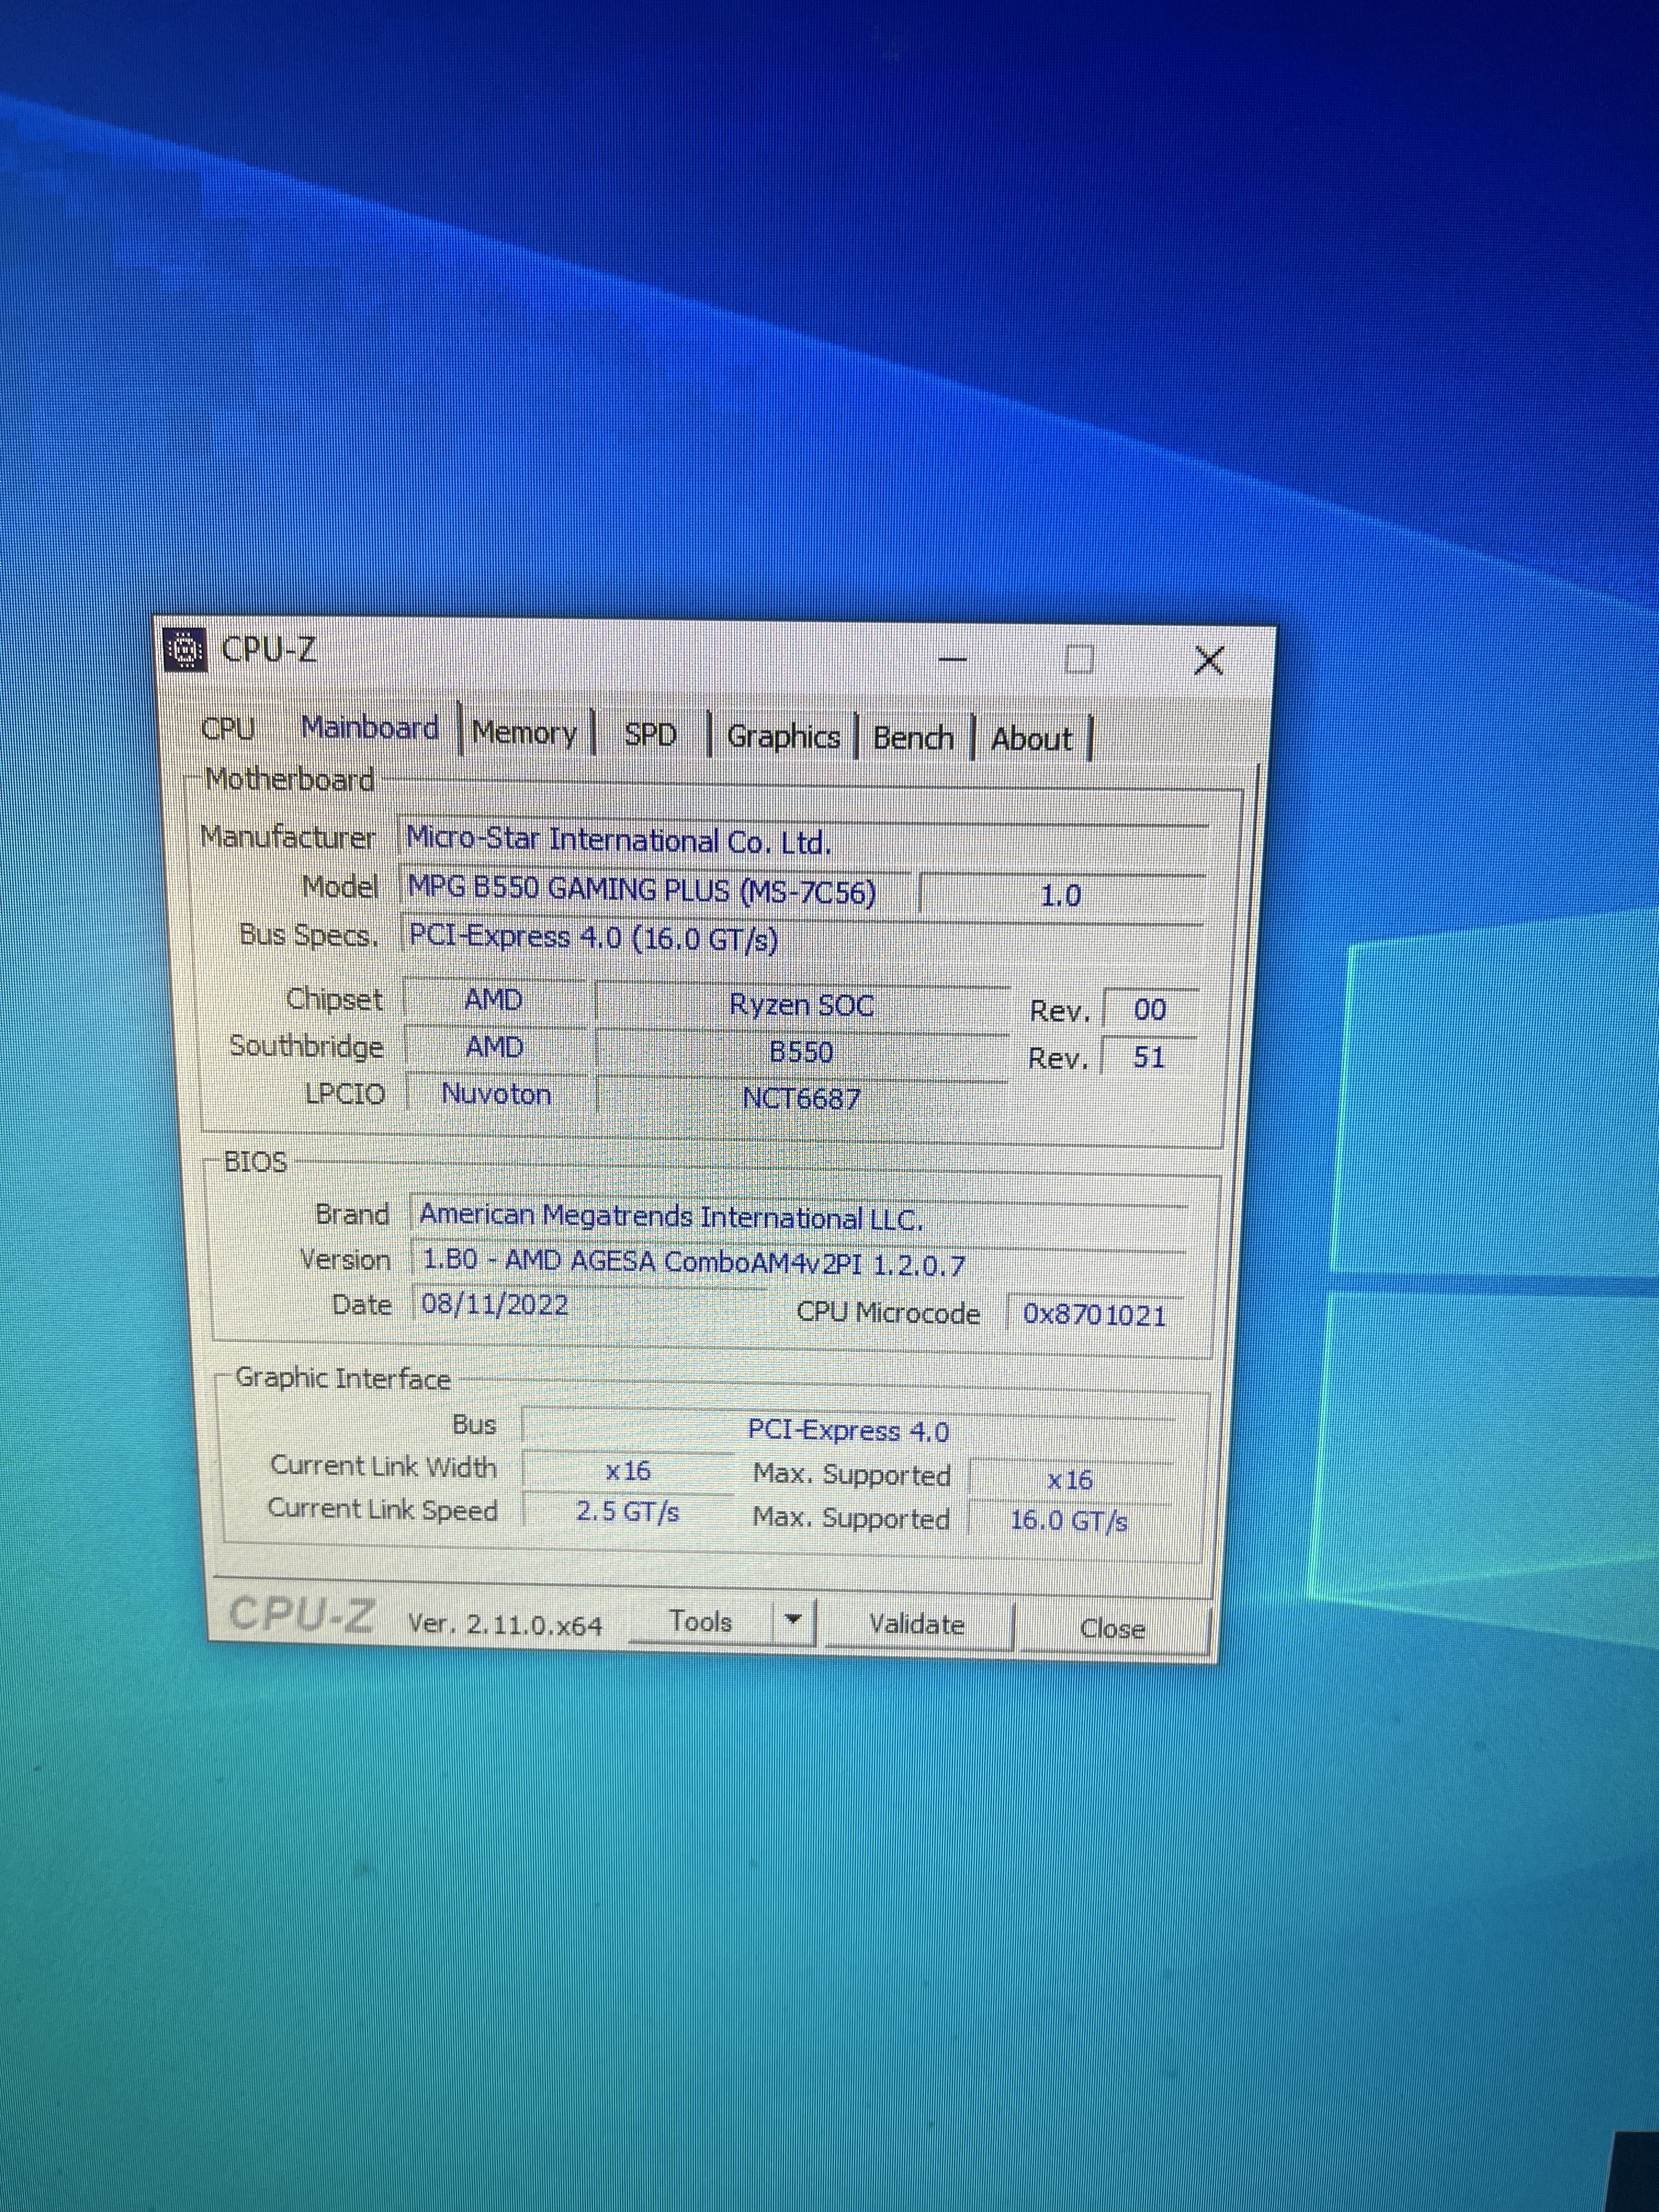Click the Current Link Speed 2.5 GT/s value

coord(628,1512)
